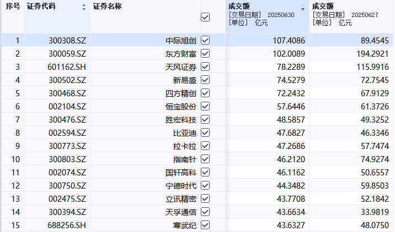395x232 pixels.
Task: Toggle the checkbox for 天孚通信
Action: tap(205, 212)
